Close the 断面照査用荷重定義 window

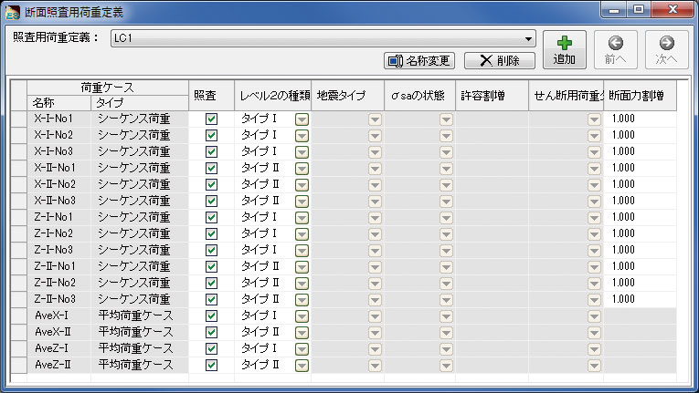[673, 10]
